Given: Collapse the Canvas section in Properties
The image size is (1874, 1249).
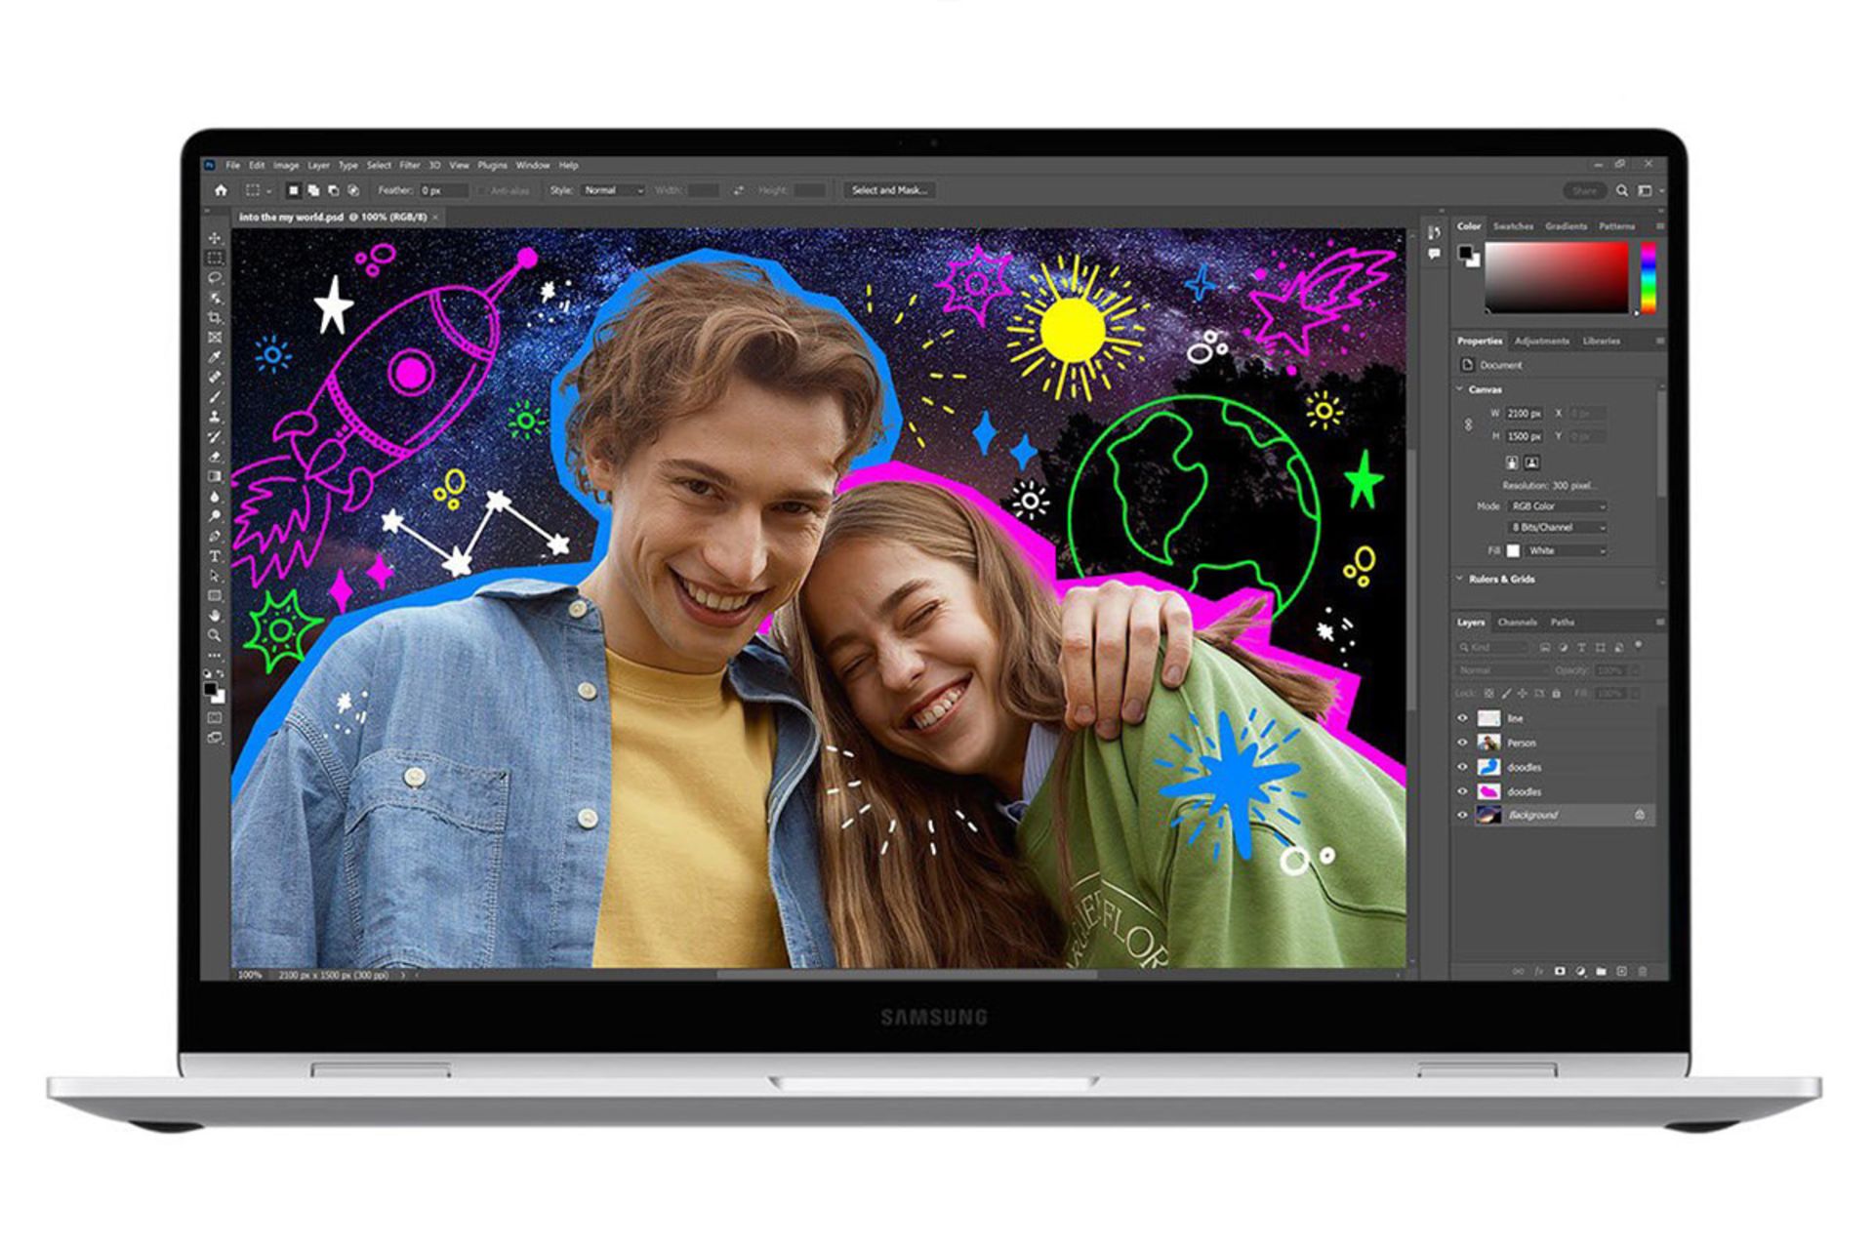Looking at the screenshot, I should click(x=1461, y=388).
